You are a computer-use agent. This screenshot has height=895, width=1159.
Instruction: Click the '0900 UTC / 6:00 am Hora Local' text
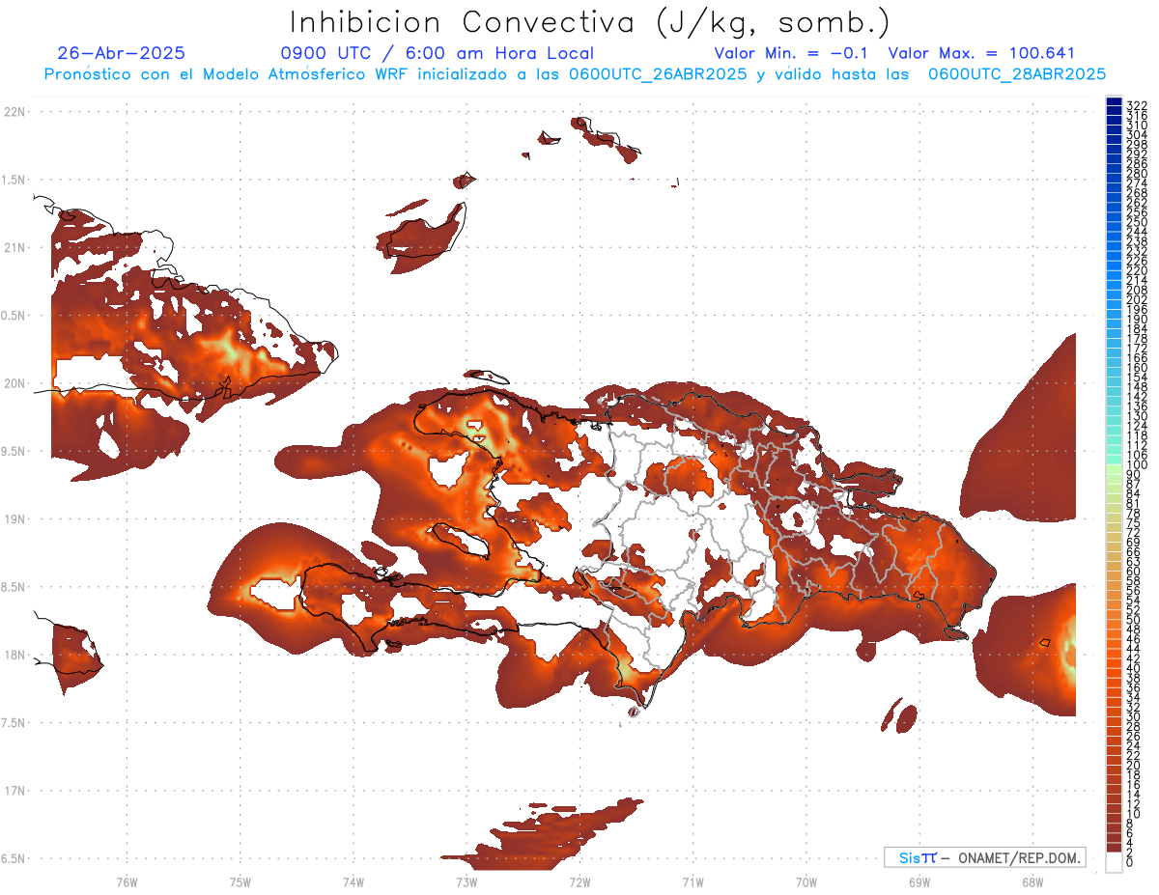[x=437, y=54]
